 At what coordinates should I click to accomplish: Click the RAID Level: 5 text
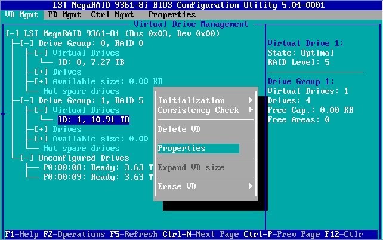pos(298,62)
